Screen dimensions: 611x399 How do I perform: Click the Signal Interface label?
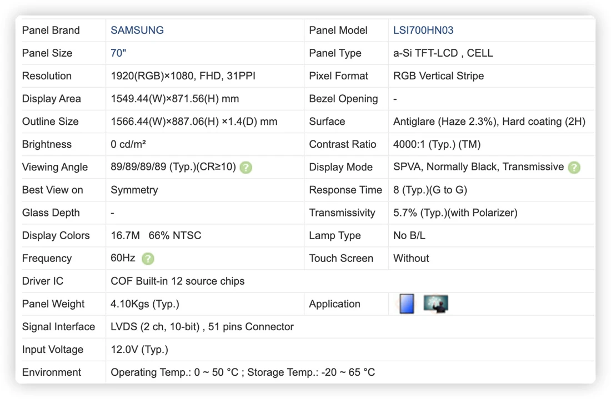(58, 327)
